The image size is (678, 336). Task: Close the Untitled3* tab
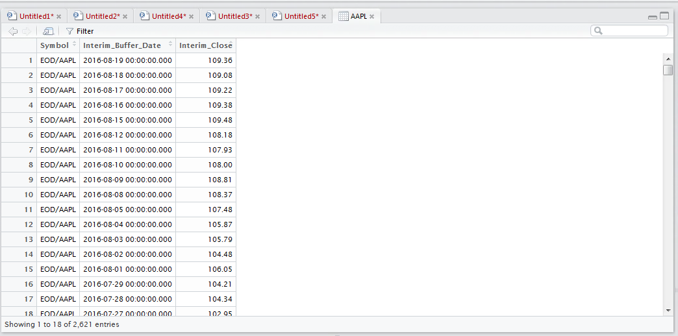pos(257,16)
